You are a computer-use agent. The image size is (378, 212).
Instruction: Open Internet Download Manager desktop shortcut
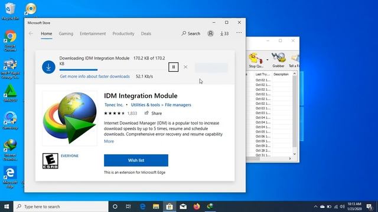(10, 150)
